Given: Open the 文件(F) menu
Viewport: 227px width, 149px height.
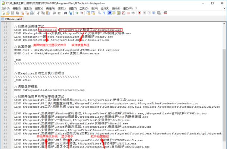Looking at the screenshot, I should pos(6,9).
